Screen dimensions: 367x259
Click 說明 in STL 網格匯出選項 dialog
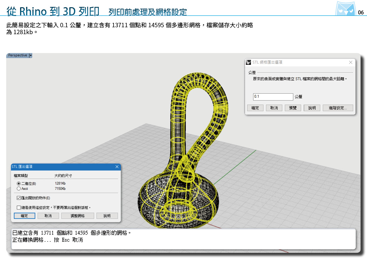click(x=312, y=108)
